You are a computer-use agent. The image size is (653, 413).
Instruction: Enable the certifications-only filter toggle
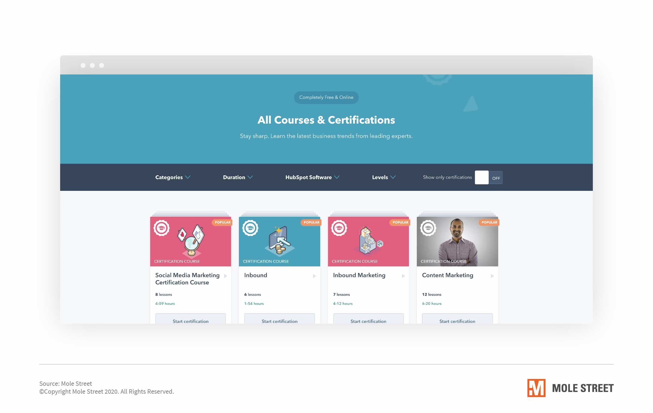click(487, 177)
